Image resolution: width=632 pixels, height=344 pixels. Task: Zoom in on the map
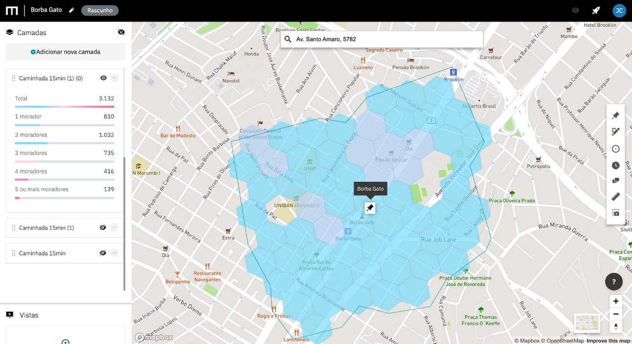pyautogui.click(x=616, y=301)
